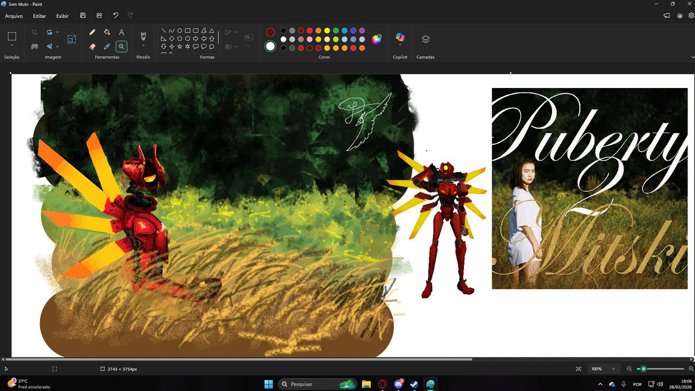Viewport: 695px width, 391px height.
Task: Open the background removal tool
Action: [x=35, y=46]
